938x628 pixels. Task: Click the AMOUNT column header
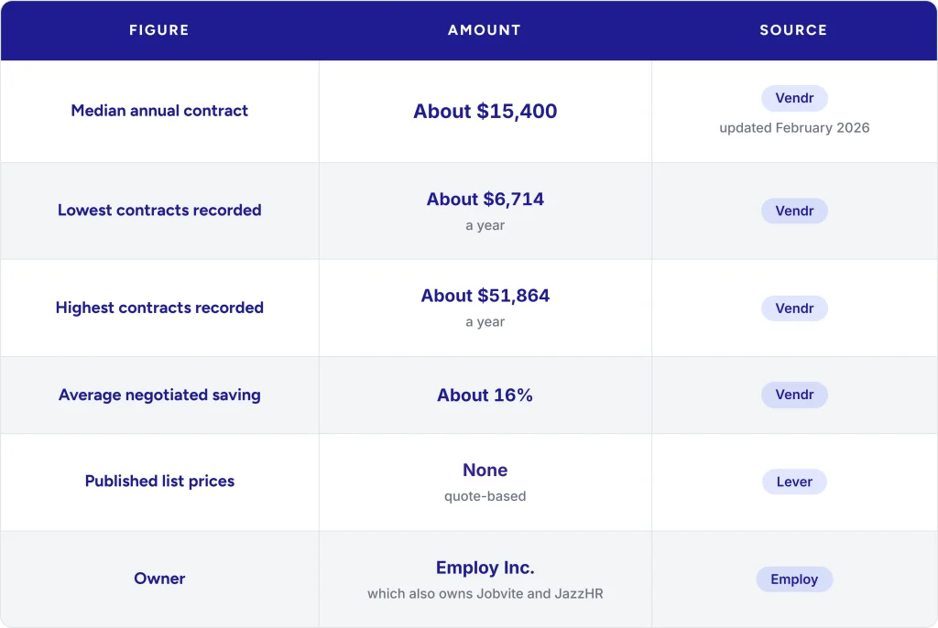(485, 30)
